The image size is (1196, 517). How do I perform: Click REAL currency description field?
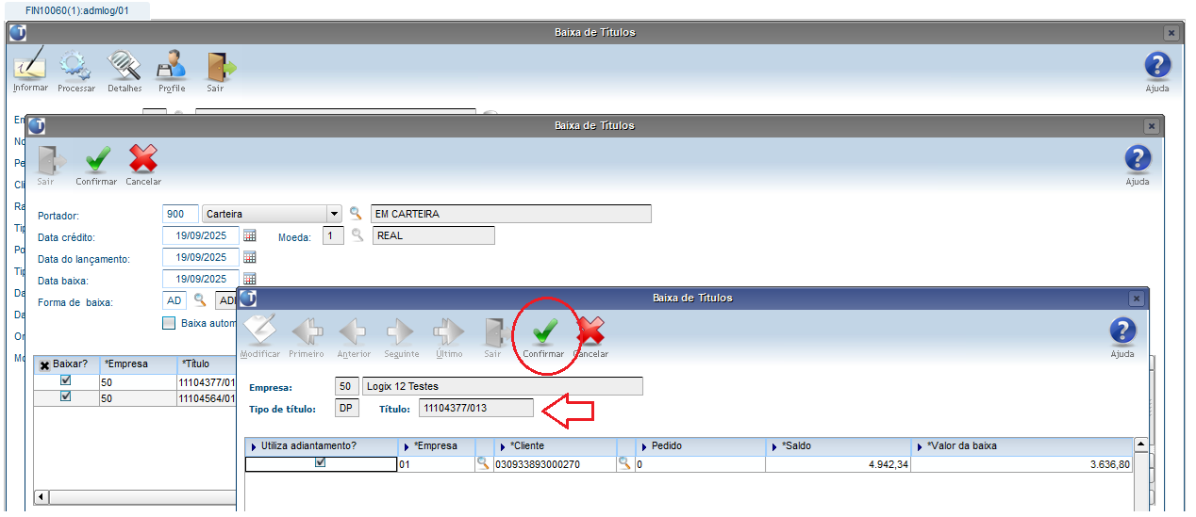433,235
